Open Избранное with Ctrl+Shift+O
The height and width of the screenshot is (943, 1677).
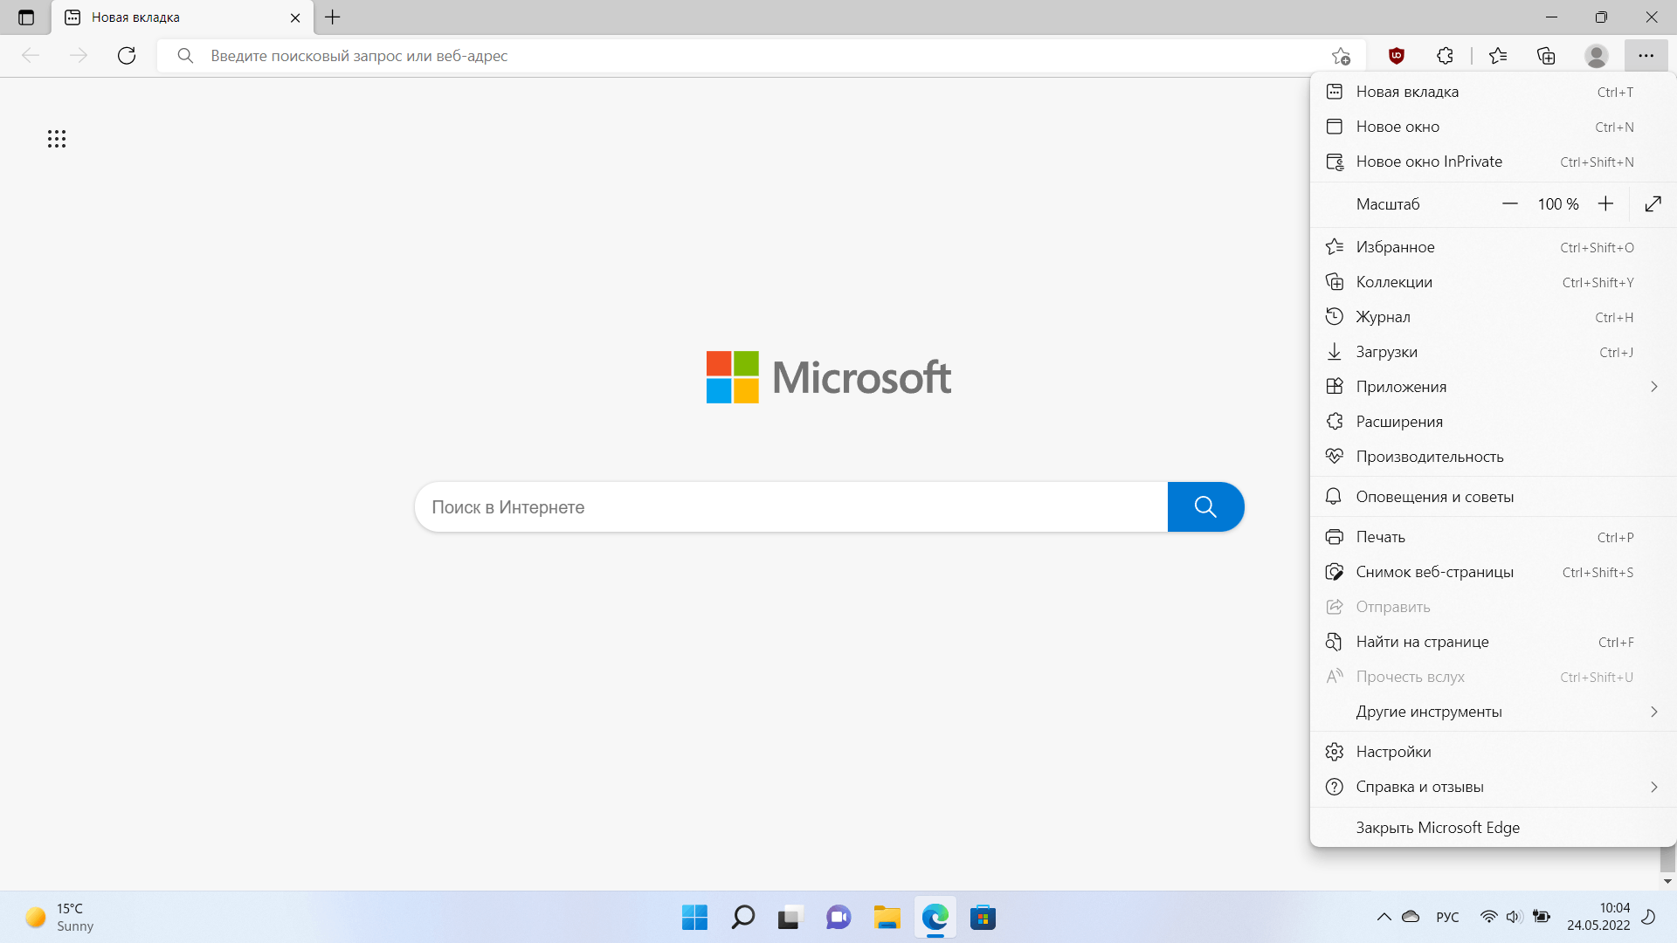[1485, 245]
